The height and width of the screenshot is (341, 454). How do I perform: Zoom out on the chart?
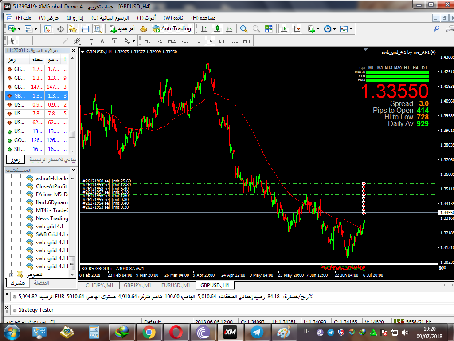click(x=256, y=29)
